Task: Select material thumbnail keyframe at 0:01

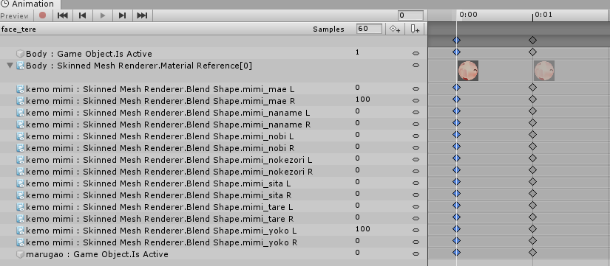Action: [544, 71]
